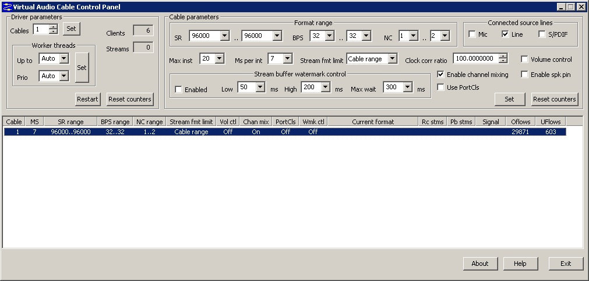Click the Cables number stepper arrows
589x281 pixels.
pyautogui.click(x=54, y=29)
